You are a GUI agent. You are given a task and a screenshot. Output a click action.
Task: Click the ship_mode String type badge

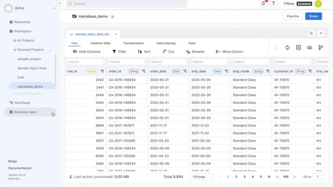[258, 71]
